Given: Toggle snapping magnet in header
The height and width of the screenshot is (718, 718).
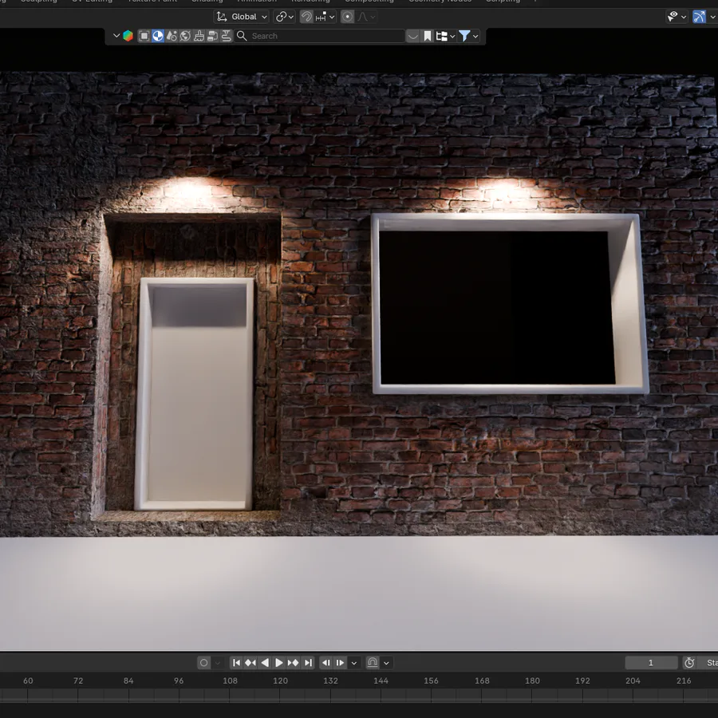Looking at the screenshot, I should [306, 17].
